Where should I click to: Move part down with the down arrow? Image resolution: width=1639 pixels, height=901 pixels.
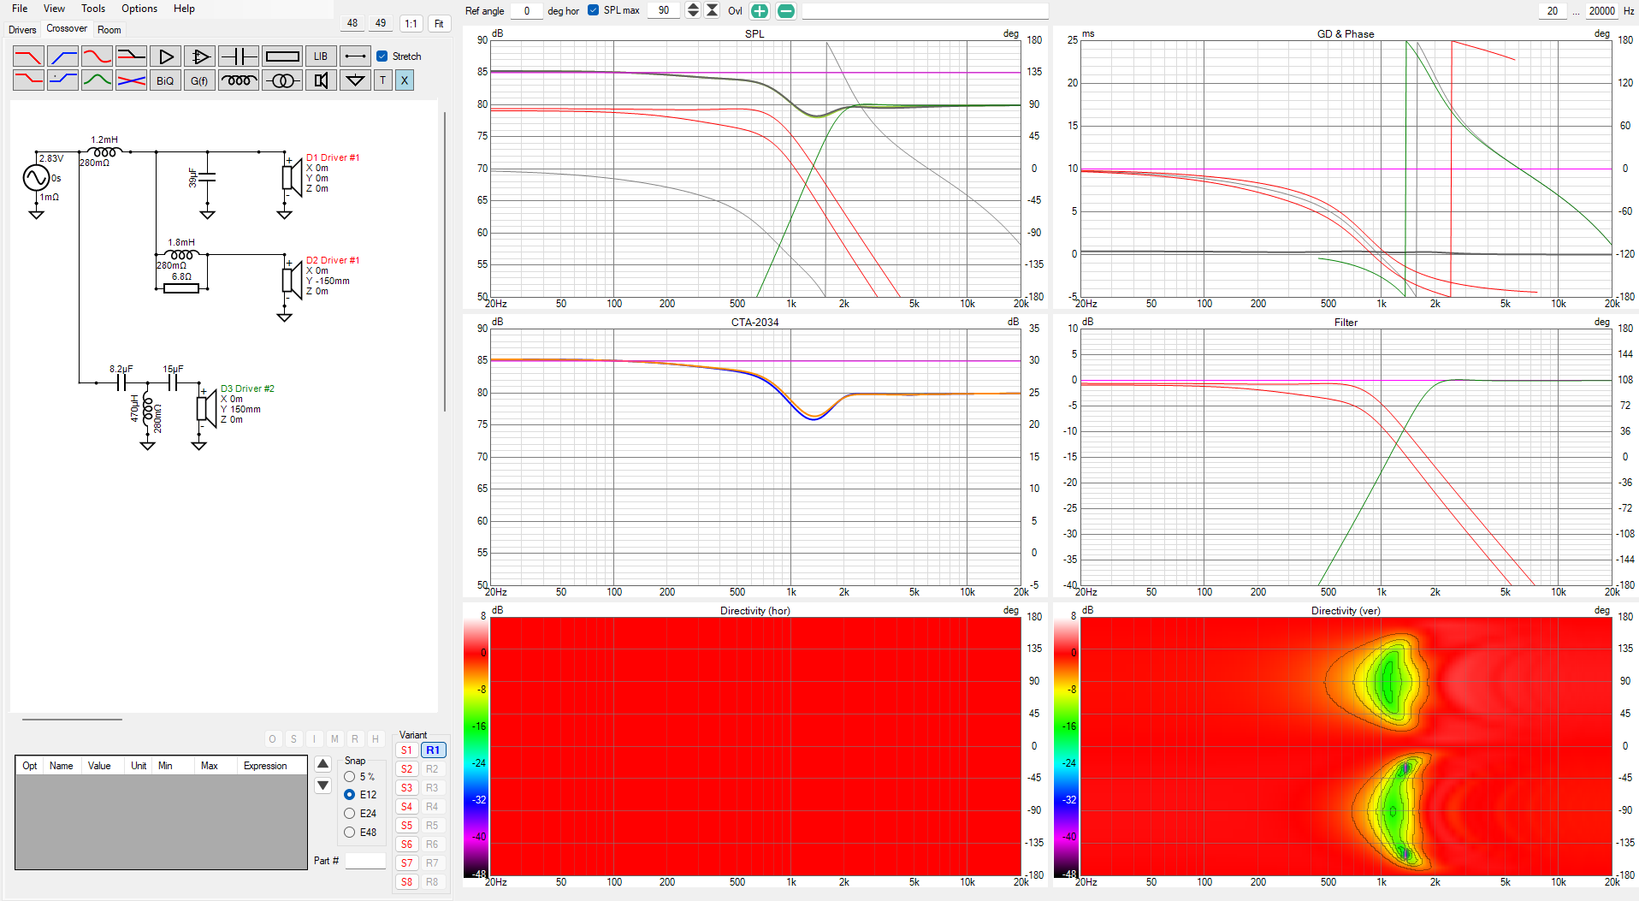pyautogui.click(x=322, y=785)
